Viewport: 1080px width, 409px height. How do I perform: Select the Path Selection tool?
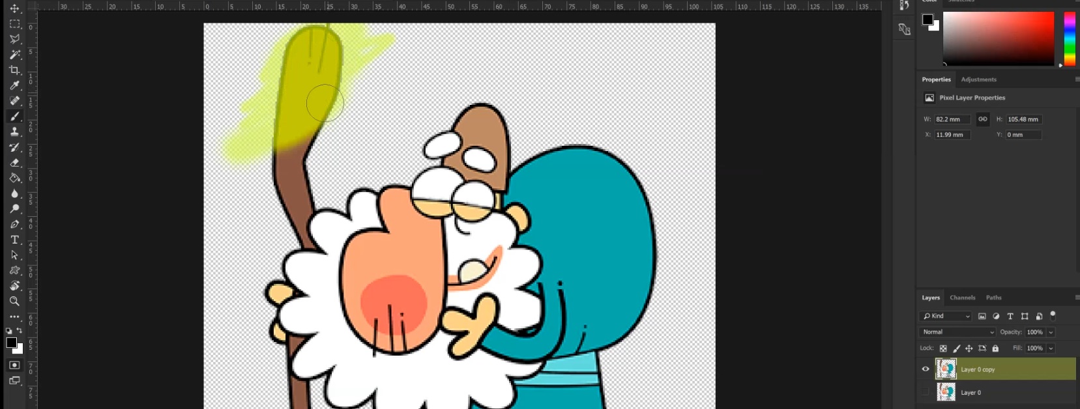coord(14,255)
